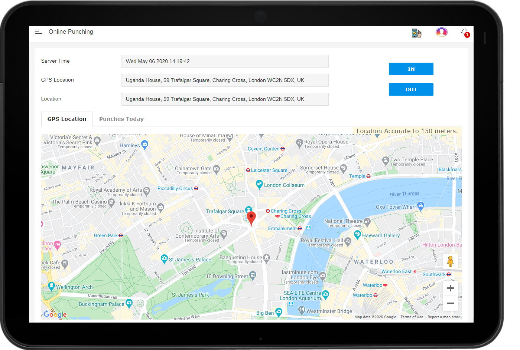Click the Two Temple Place marker
The width and height of the screenshot is (520, 350).
coord(386,161)
